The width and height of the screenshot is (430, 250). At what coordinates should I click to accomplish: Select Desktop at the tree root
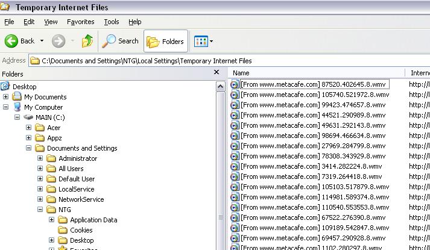pos(24,87)
